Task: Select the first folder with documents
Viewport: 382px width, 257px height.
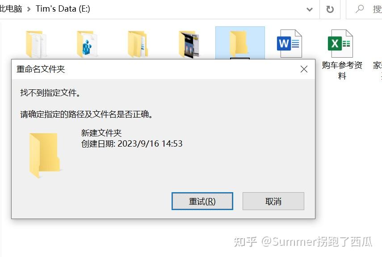Action: click(x=36, y=44)
